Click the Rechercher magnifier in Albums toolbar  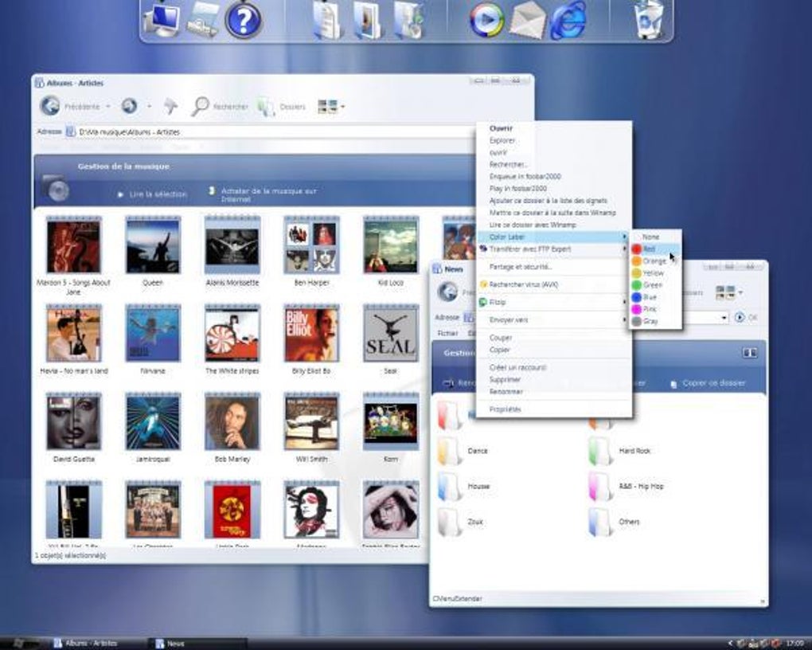coord(201,106)
